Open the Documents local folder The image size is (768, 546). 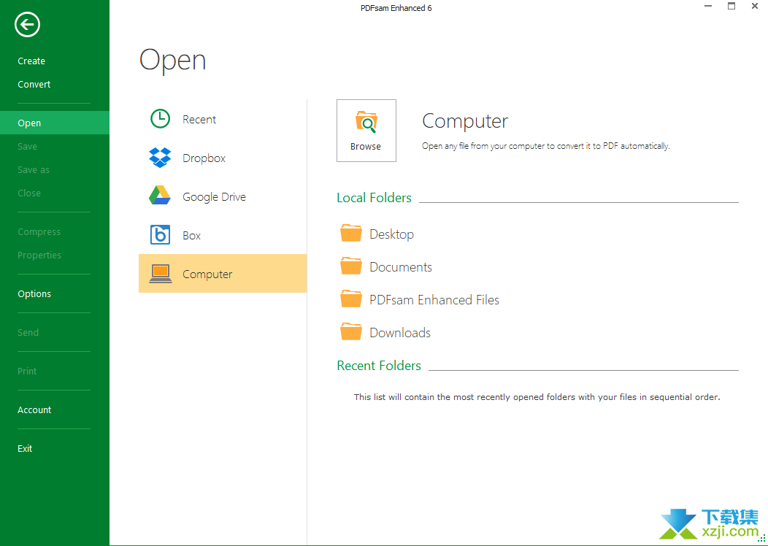tap(400, 267)
